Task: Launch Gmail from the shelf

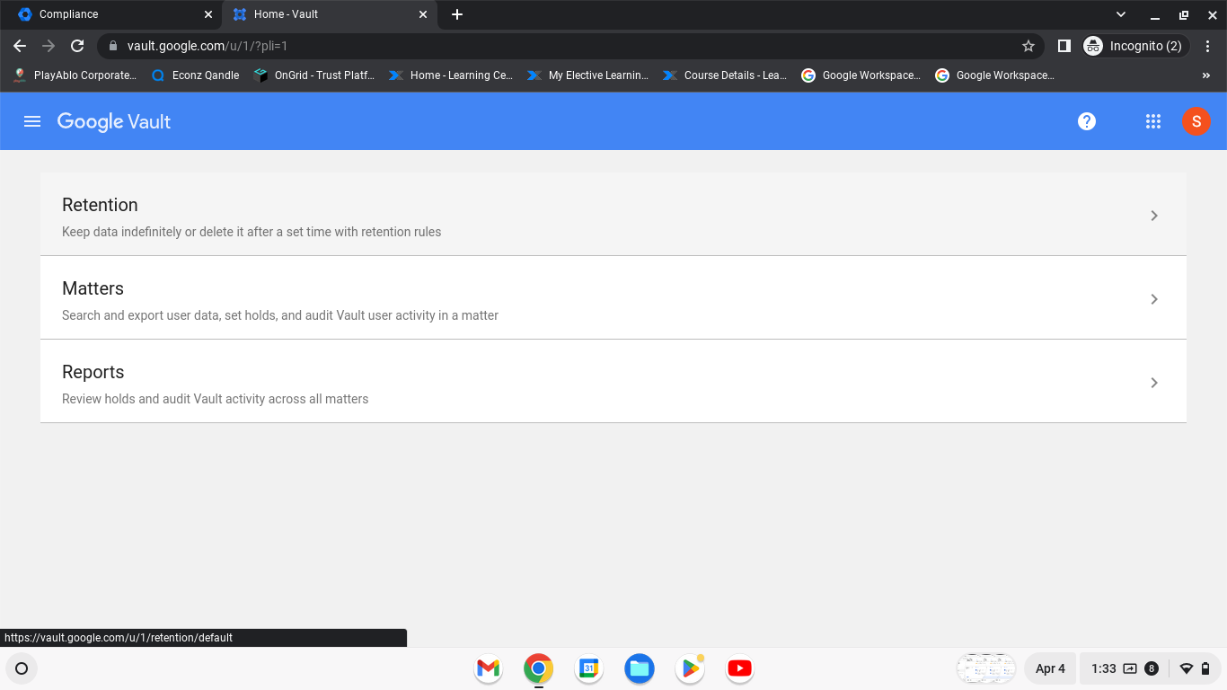Action: tap(488, 668)
